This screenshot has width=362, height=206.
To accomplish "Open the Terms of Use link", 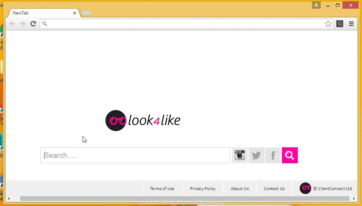I will [x=162, y=189].
